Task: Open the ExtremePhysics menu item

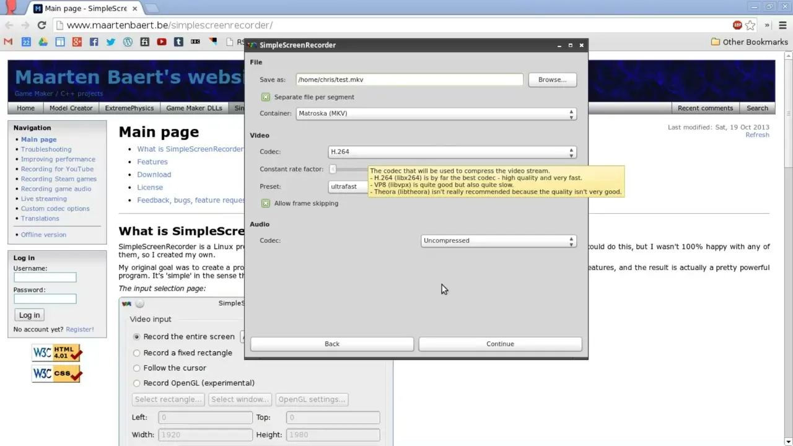Action: (129, 108)
